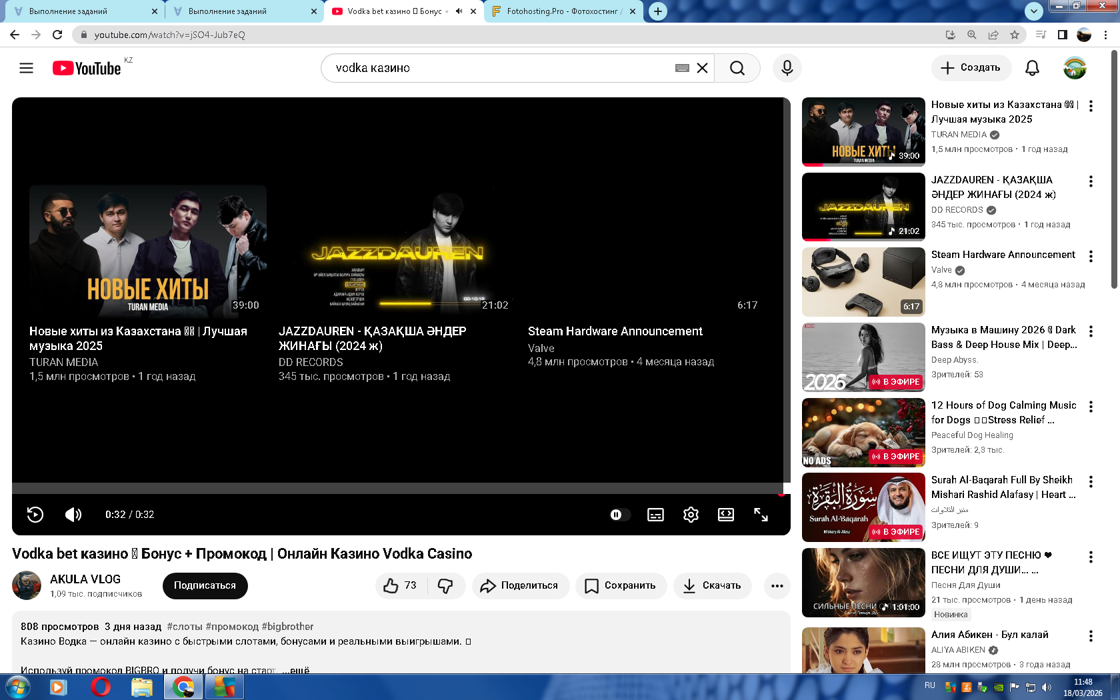Screen dimensions: 1120x700
Task: Like the video
Action: pos(400,585)
